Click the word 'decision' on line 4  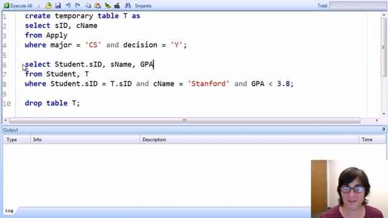140,45
